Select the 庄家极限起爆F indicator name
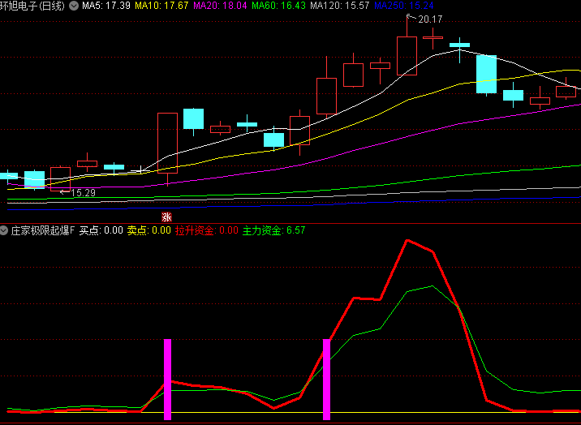 tap(43, 230)
